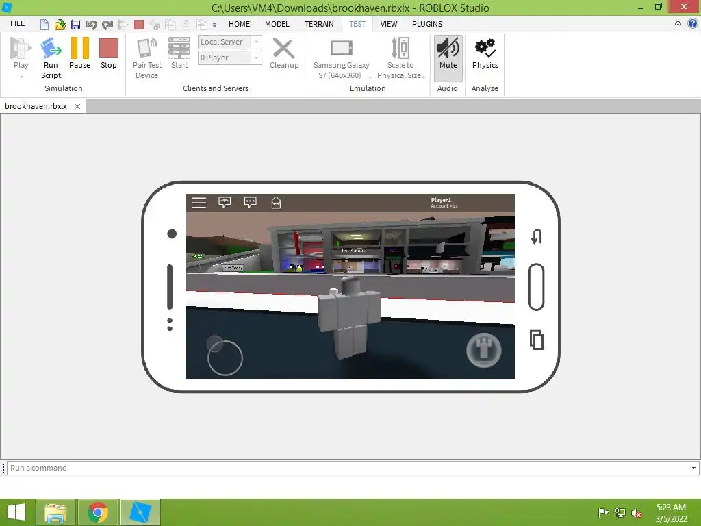This screenshot has width=701, height=526.
Task: Select the brookhaven.rbxlx document tab
Action: click(x=36, y=106)
